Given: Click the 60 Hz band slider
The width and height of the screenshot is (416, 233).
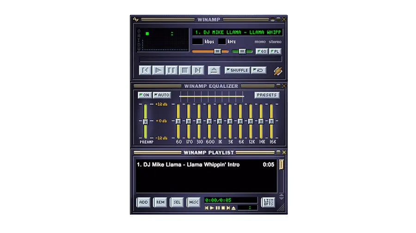Looking at the screenshot, I should pyautogui.click(x=178, y=121).
